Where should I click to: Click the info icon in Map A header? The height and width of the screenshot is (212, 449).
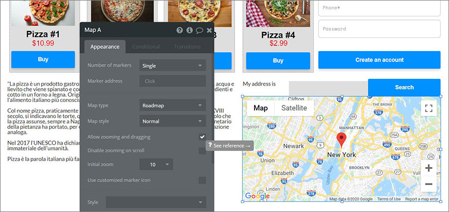coord(189,31)
